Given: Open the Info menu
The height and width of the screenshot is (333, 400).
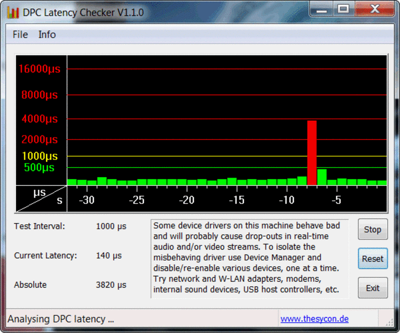Looking at the screenshot, I should 47,34.
